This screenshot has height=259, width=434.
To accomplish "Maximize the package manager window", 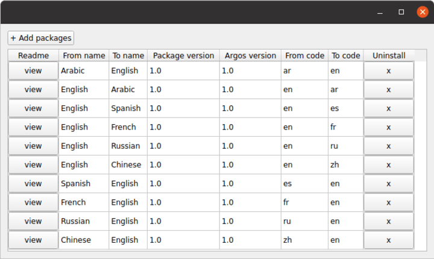I will 401,12.
